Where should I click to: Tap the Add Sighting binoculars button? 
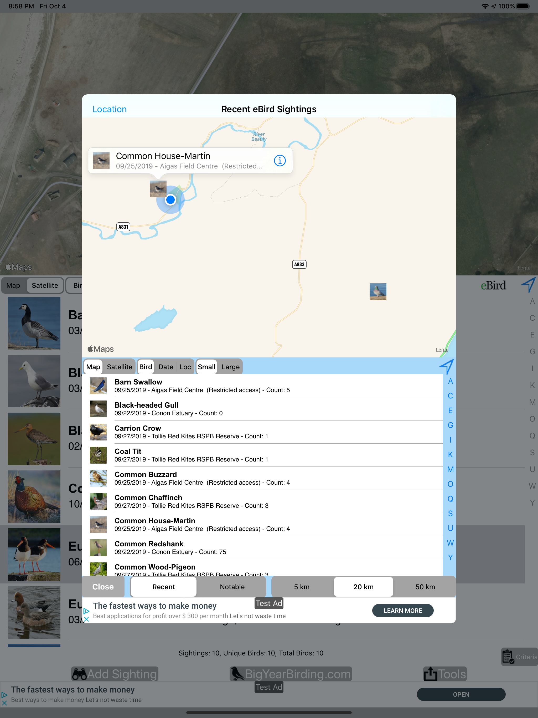point(115,674)
